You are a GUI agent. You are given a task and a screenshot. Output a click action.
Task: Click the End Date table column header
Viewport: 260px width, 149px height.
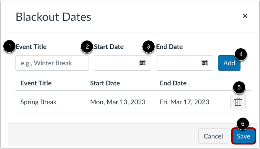(173, 83)
